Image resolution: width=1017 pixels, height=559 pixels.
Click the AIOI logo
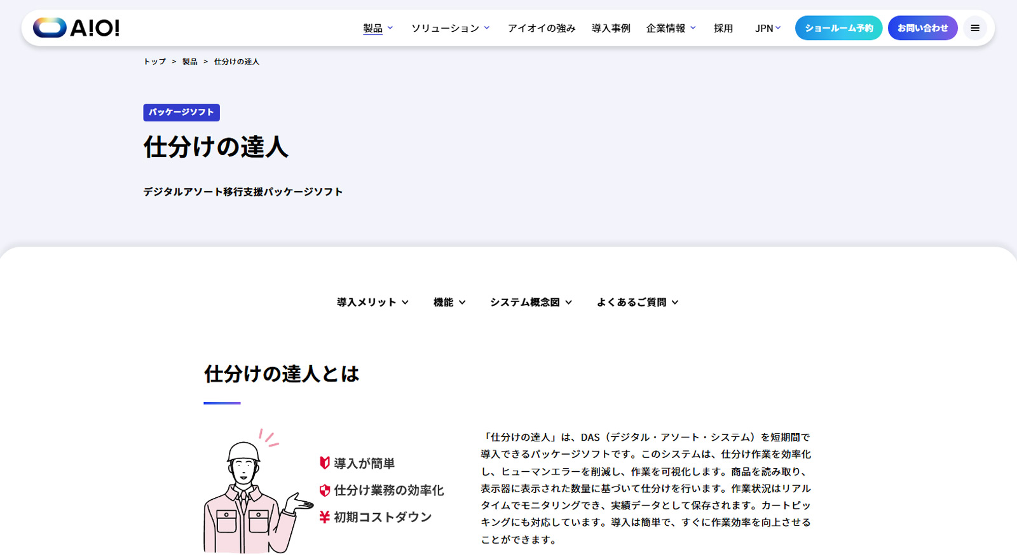pos(76,27)
